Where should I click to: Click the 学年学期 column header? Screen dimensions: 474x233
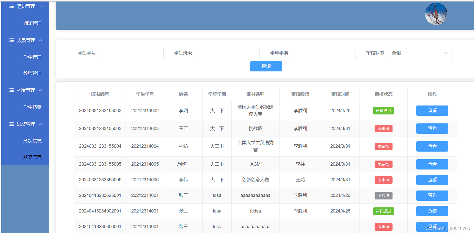(217, 94)
